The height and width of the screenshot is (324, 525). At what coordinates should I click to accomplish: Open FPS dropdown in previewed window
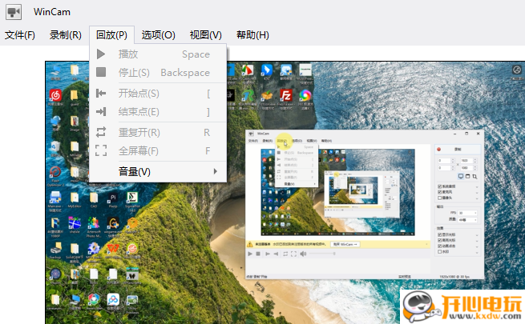coord(467,213)
